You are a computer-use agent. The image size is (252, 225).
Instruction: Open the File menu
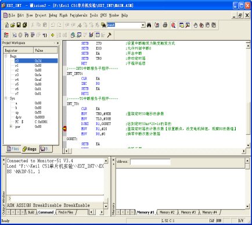pyautogui.click(x=12, y=15)
